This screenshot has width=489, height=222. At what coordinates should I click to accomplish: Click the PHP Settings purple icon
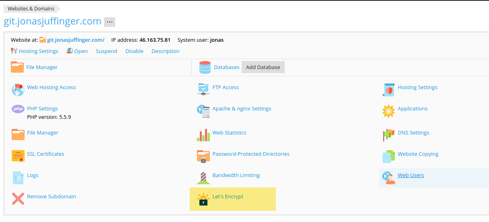click(x=18, y=109)
